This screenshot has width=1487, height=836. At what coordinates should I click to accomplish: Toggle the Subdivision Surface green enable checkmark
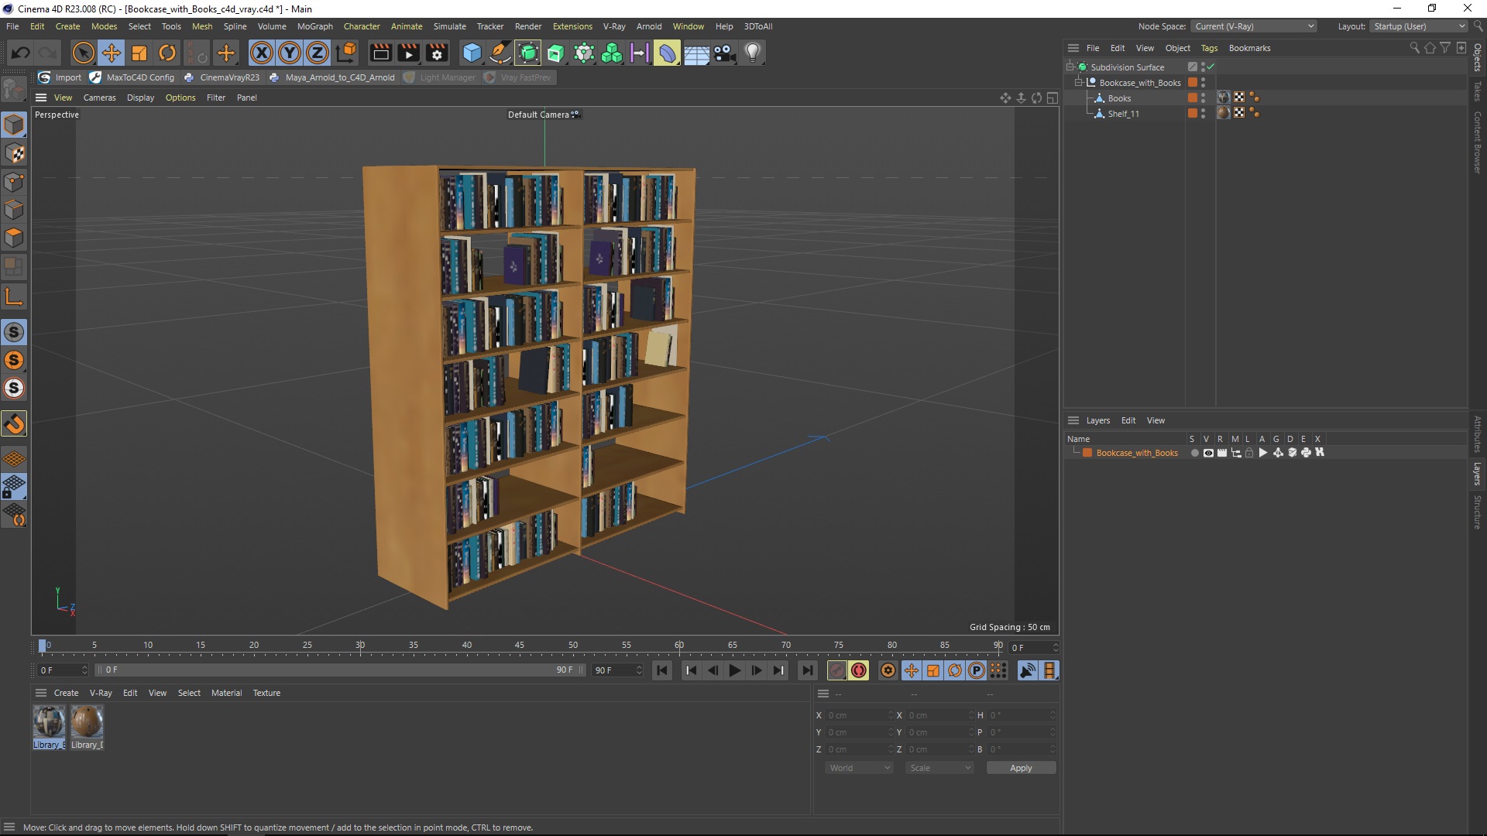click(1210, 67)
